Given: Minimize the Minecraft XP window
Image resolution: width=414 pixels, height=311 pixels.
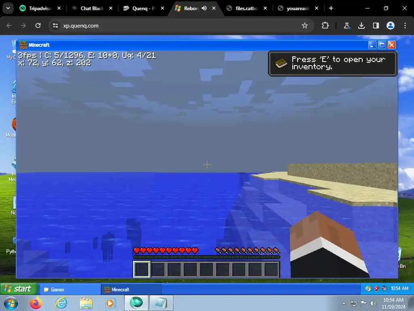Looking at the screenshot, I should pyautogui.click(x=372, y=45).
